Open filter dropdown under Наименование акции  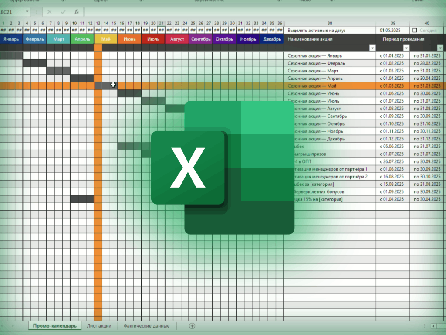[372, 48]
